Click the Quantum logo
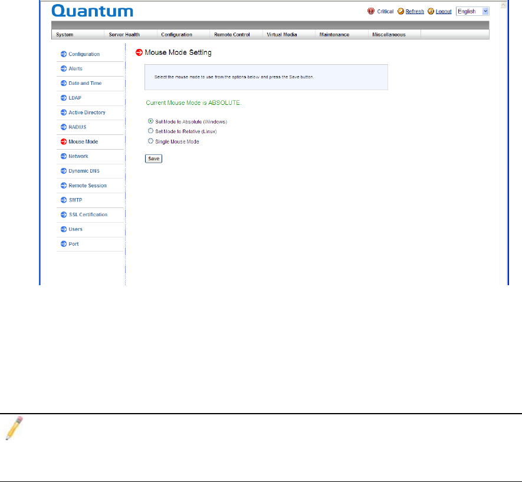This screenshot has width=522, height=482. (92, 11)
